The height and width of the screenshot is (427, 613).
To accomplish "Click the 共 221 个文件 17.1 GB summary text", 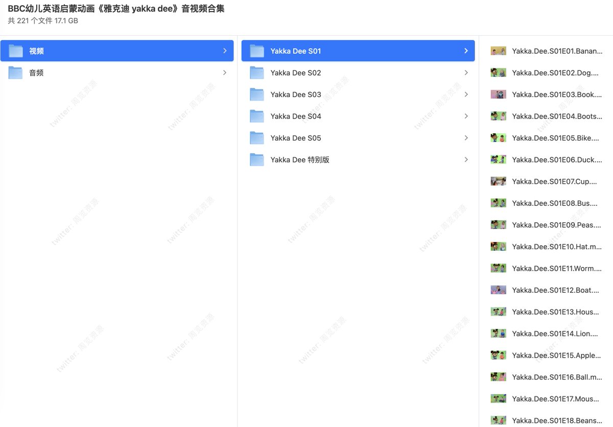I will point(43,21).
